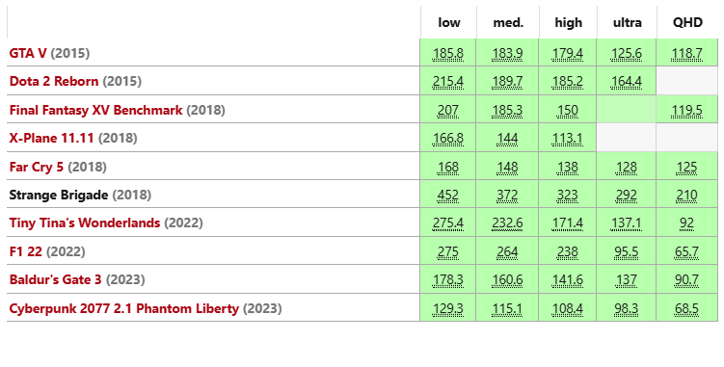Image resolution: width=724 pixels, height=367 pixels.
Task: Click Far Cry 5 high value 138
Action: coord(568,167)
